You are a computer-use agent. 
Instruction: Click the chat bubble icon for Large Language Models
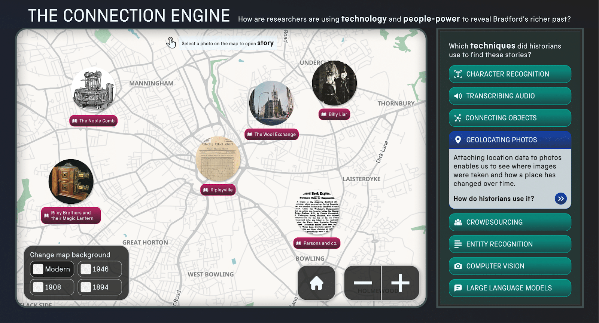(x=458, y=288)
